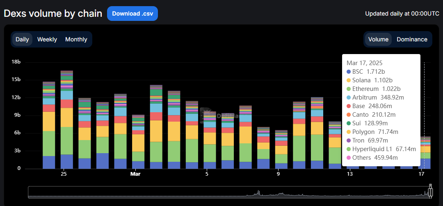Click the tallest bar above axis label 25
Viewport: 443px width, 206px height.
click(x=67, y=120)
